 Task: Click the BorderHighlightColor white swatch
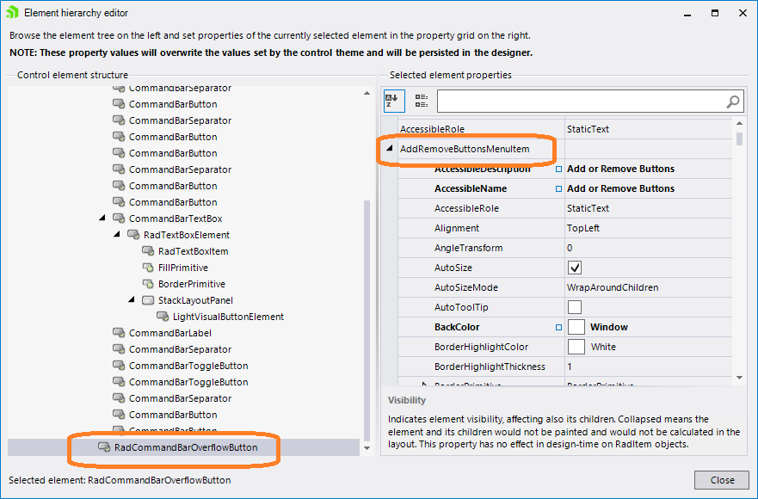point(576,347)
